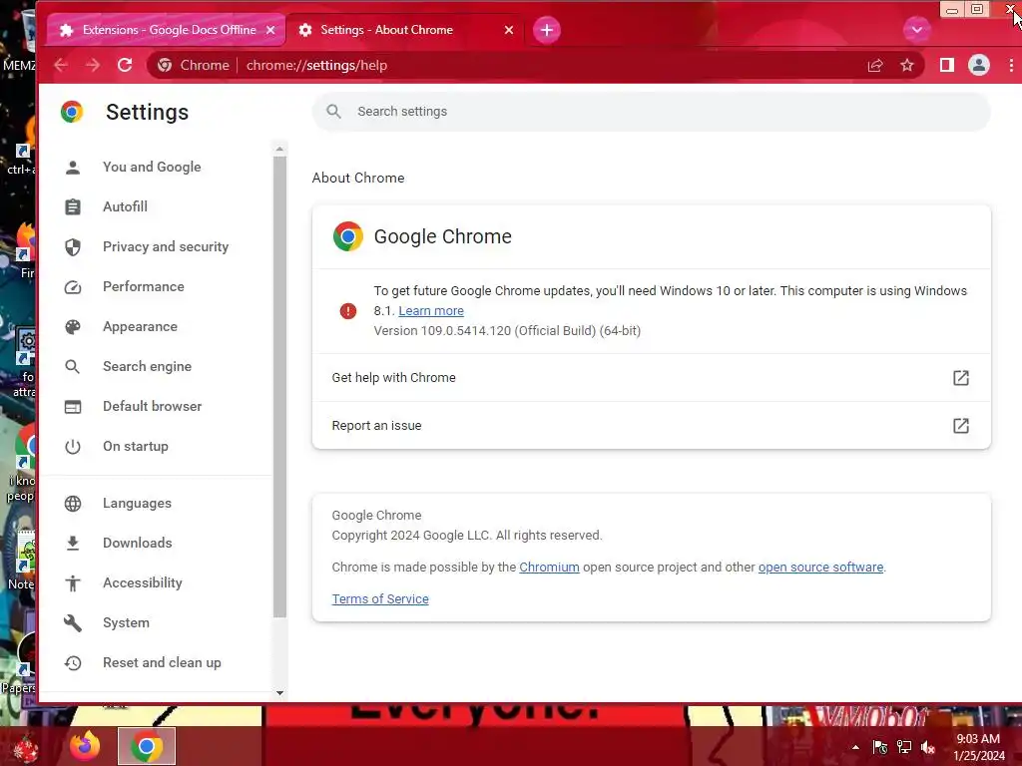Open the side panel icon

click(x=946, y=65)
